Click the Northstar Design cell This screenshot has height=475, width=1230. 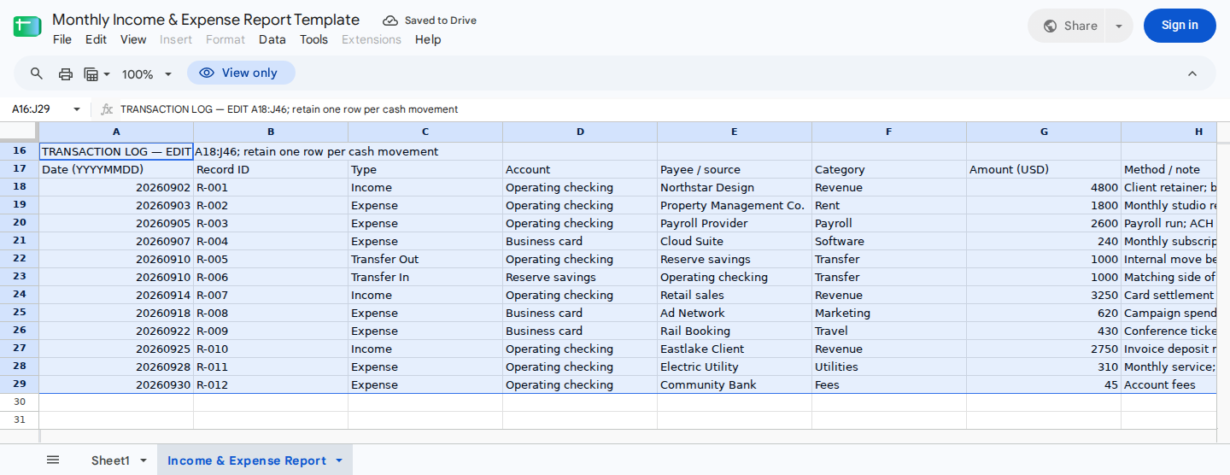[x=735, y=187]
